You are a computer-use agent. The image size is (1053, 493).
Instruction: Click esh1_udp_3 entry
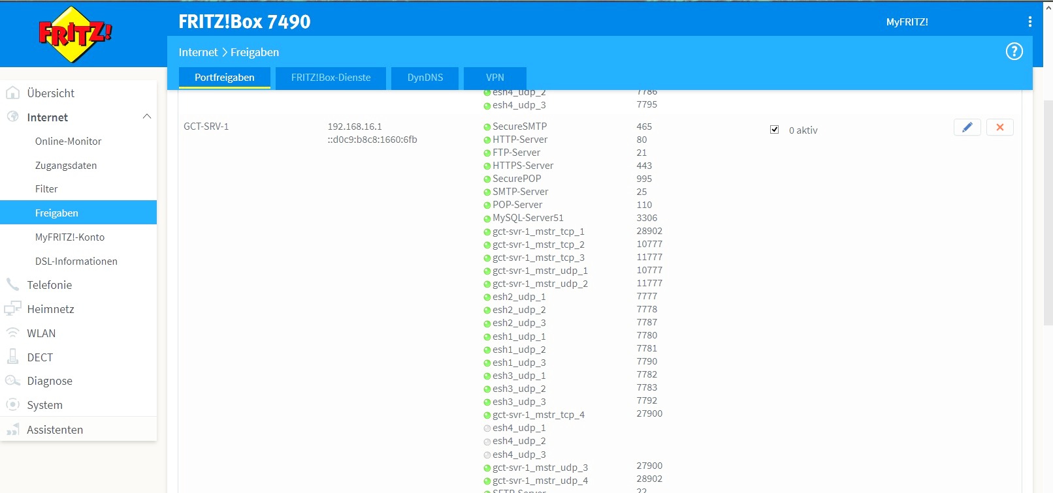pyautogui.click(x=519, y=363)
